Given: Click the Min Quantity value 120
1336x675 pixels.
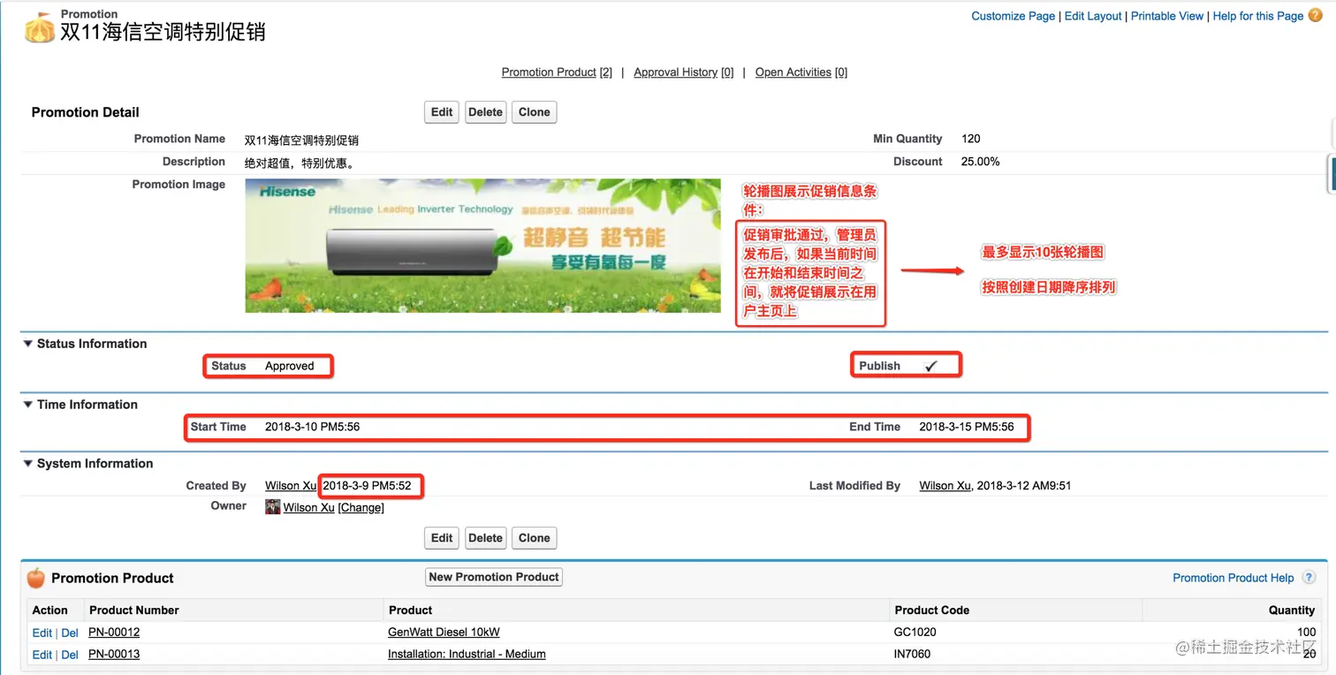Looking at the screenshot, I should click(x=970, y=139).
